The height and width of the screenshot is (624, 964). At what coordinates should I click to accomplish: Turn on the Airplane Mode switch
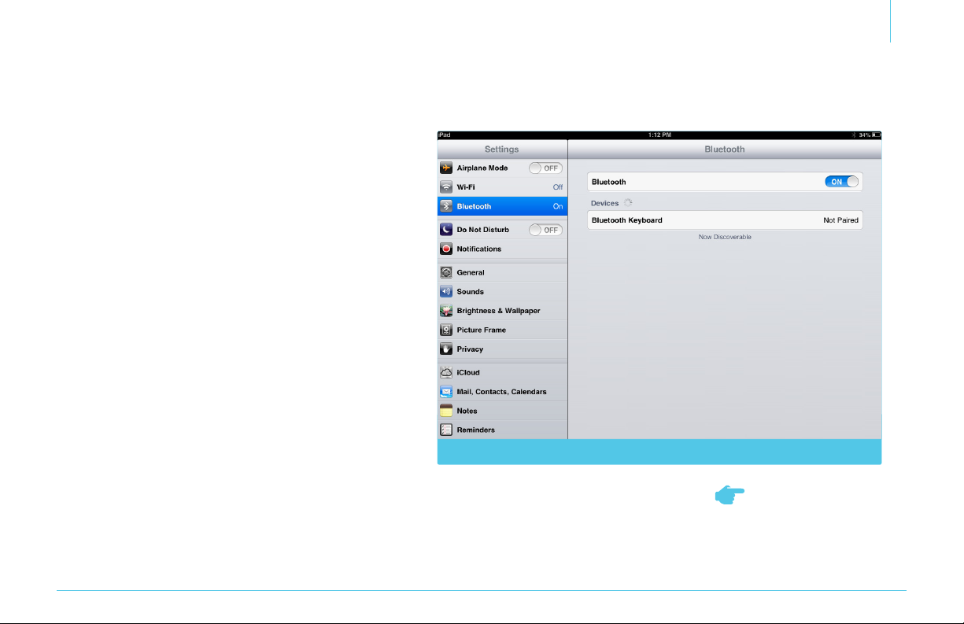(545, 168)
